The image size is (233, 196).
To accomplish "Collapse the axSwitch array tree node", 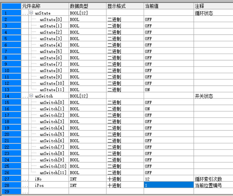I will [31, 96].
